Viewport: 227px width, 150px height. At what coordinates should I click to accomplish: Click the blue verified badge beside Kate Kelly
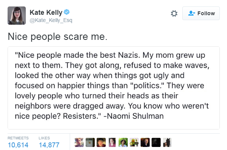67,12
